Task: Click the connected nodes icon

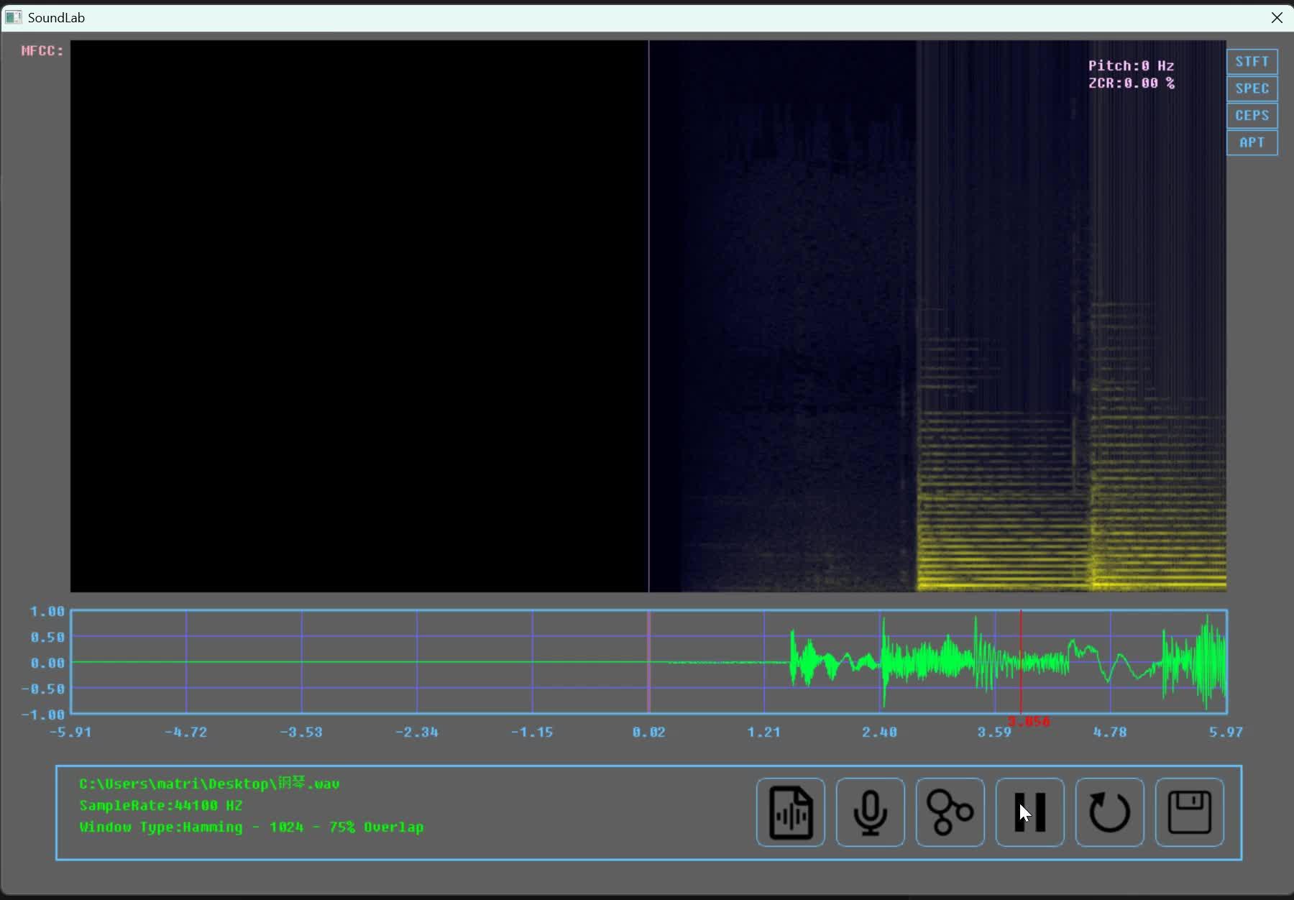Action: coord(950,812)
